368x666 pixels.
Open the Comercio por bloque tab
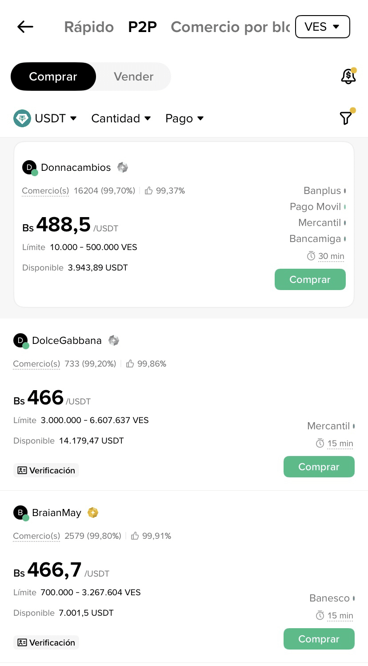tap(230, 27)
